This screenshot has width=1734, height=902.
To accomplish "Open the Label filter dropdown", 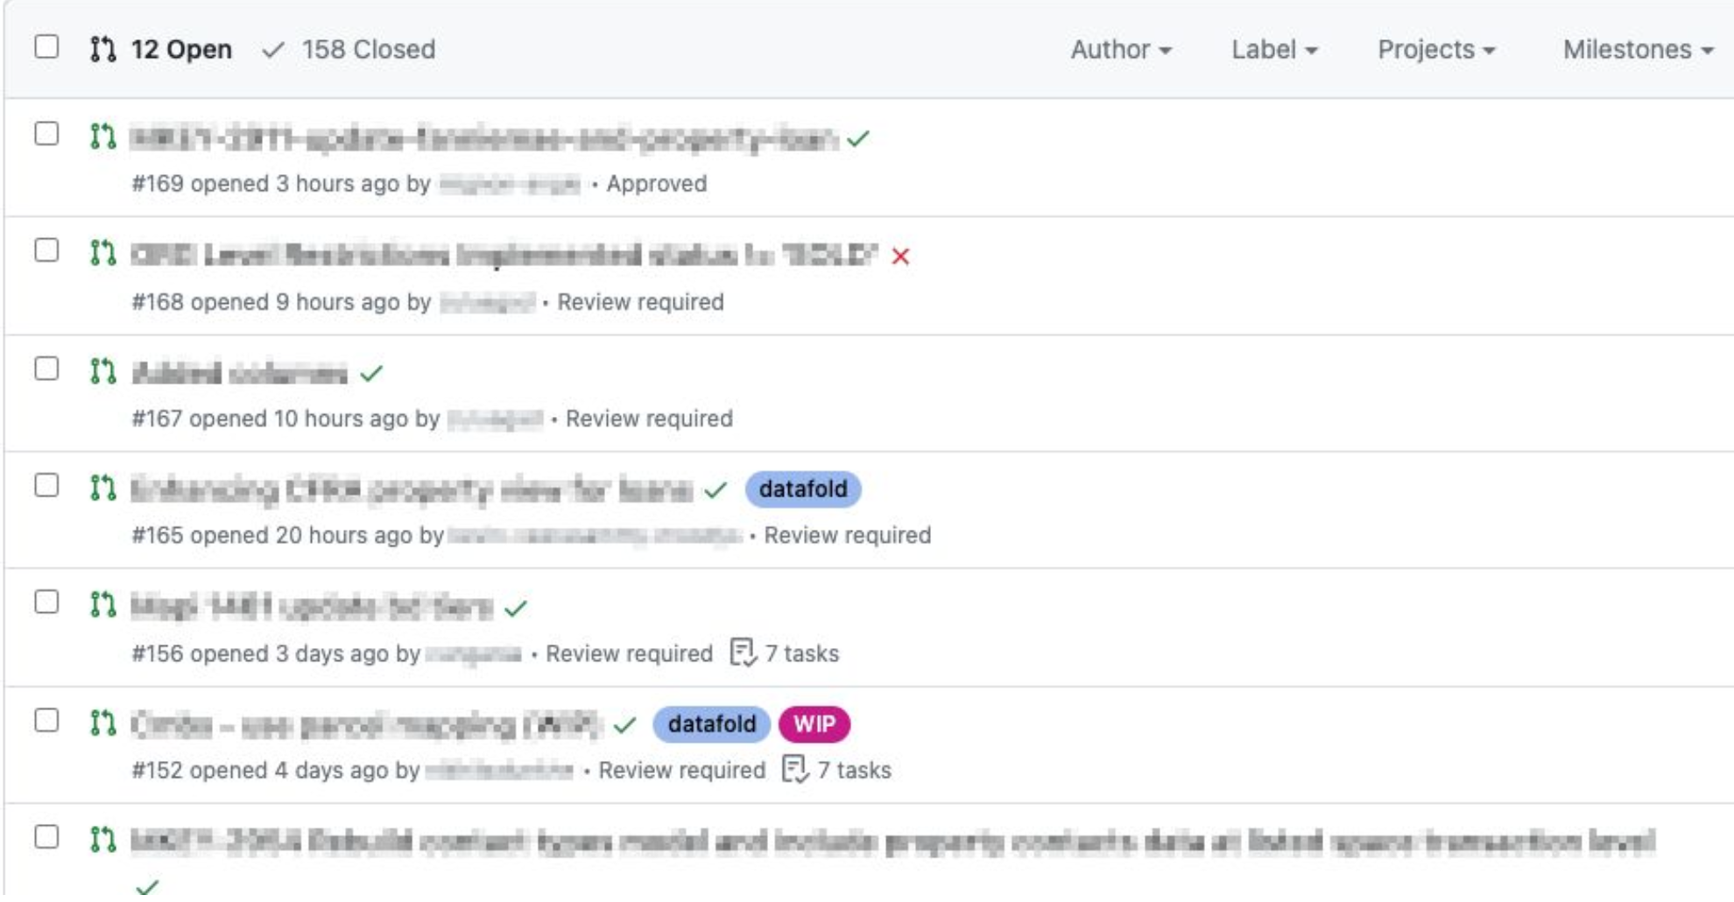I will 1274,49.
